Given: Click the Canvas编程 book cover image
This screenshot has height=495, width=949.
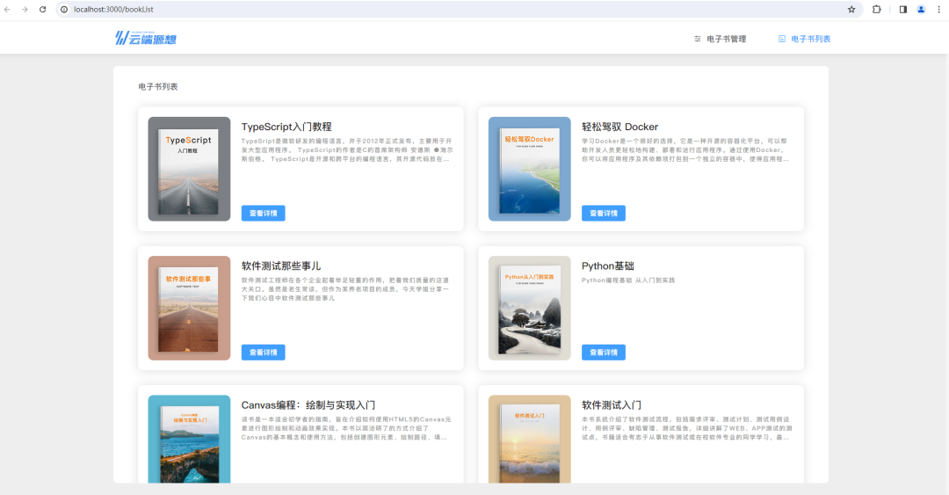Looking at the screenshot, I should [x=190, y=440].
